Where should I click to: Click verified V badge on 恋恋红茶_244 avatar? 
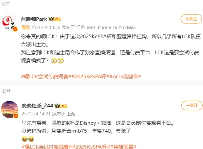16,115
